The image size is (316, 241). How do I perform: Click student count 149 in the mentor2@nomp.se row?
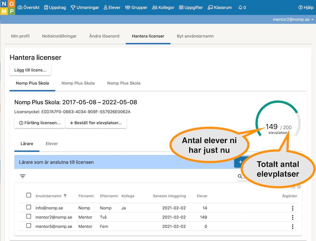(x=203, y=217)
